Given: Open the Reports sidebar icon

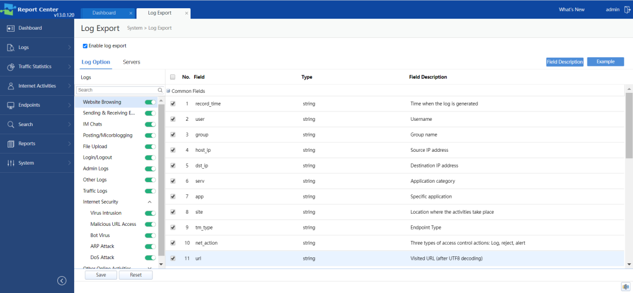Looking at the screenshot, I should click(11, 144).
